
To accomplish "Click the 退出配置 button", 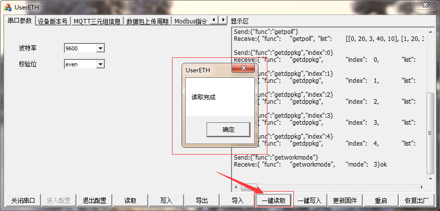I will click(94, 201).
